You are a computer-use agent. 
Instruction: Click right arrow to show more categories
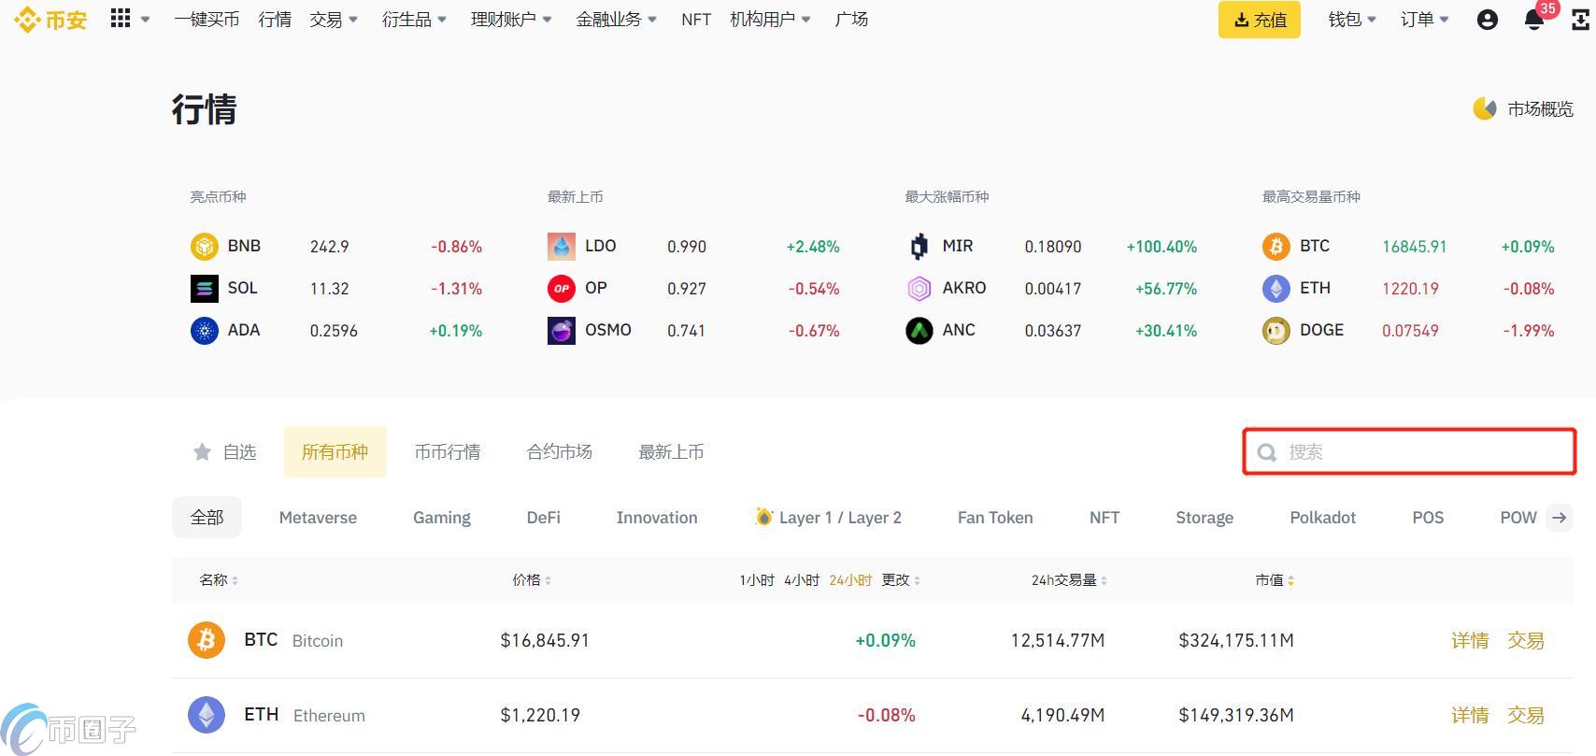tap(1559, 518)
